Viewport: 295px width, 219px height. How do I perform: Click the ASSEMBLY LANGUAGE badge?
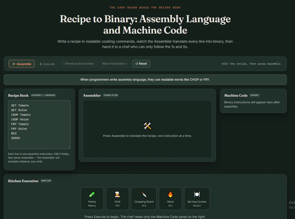click(43, 95)
